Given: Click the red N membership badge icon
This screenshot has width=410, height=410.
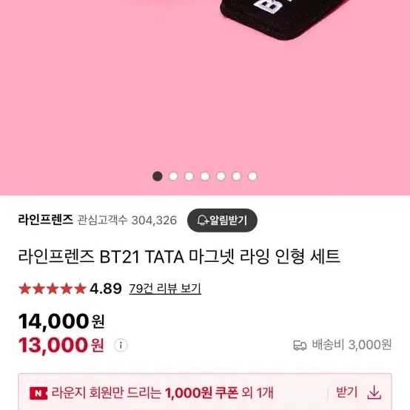Looking at the screenshot, I should (x=38, y=393).
